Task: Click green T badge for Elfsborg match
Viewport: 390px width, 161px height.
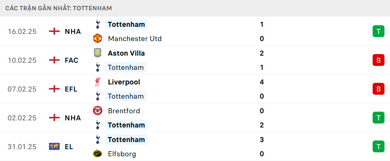Action: (378, 146)
